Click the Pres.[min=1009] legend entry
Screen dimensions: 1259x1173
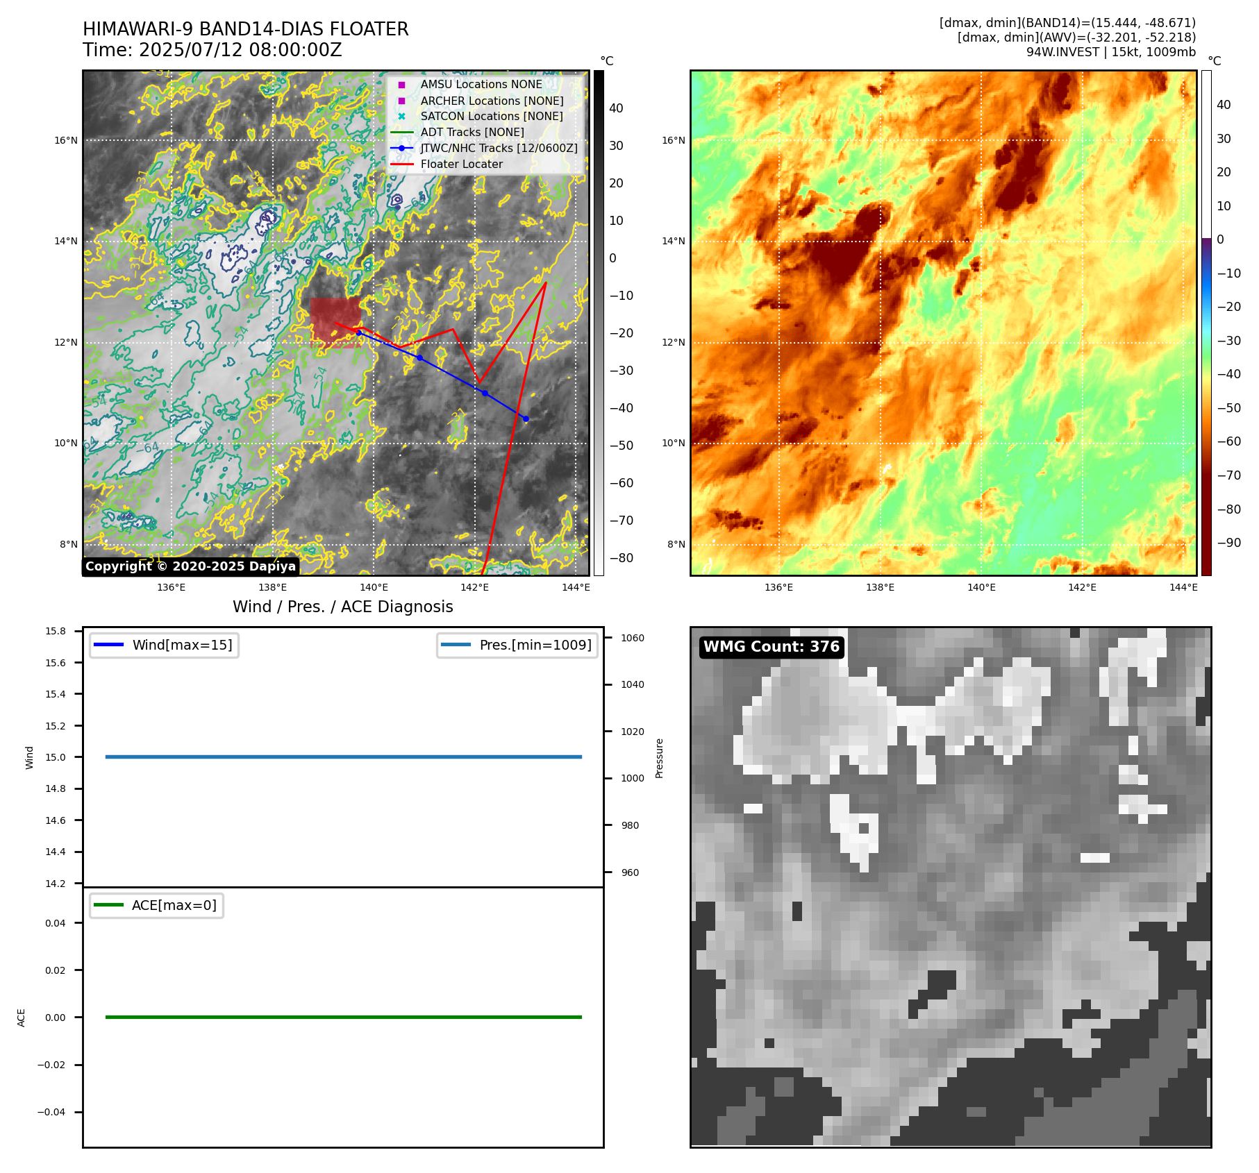(517, 645)
